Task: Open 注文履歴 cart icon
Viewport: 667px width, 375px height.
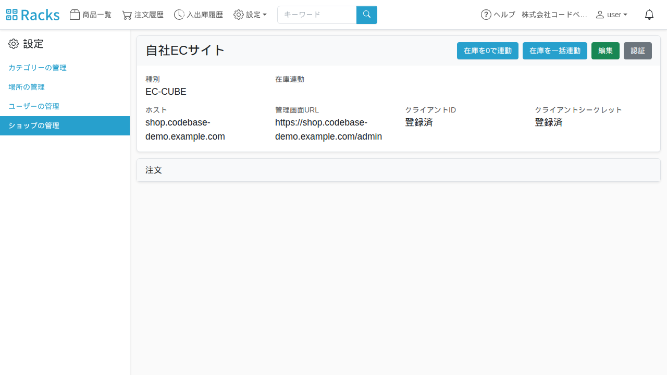Action: point(127,15)
